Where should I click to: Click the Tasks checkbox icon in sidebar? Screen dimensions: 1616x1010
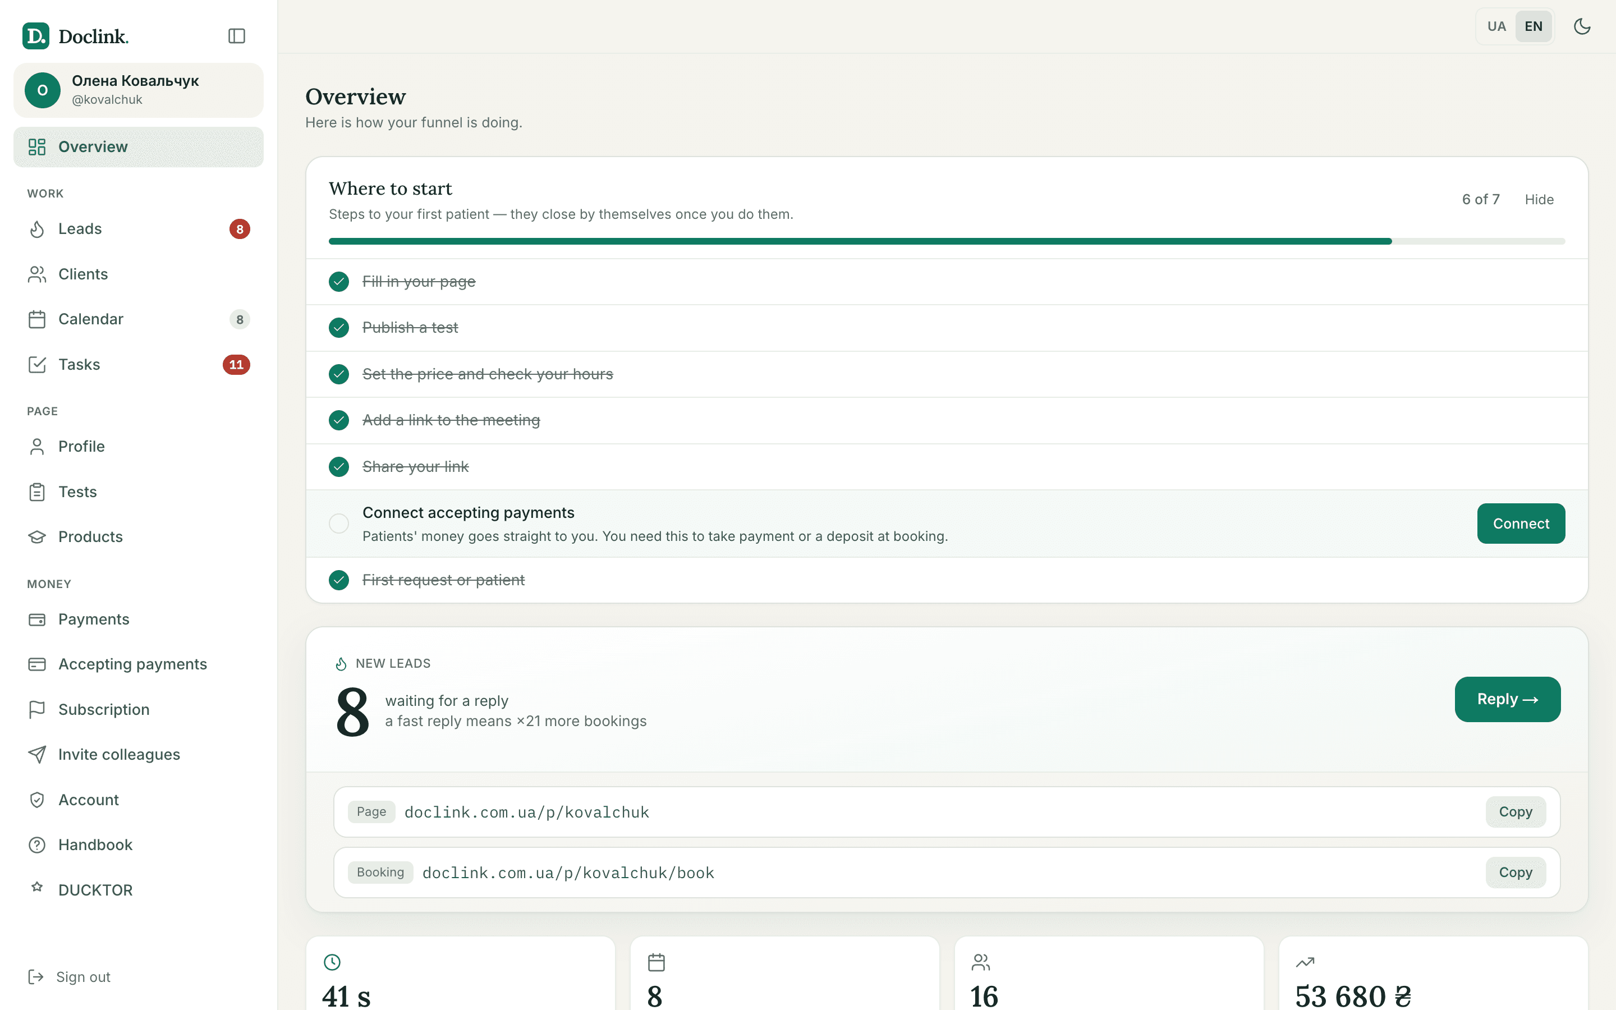tap(36, 365)
